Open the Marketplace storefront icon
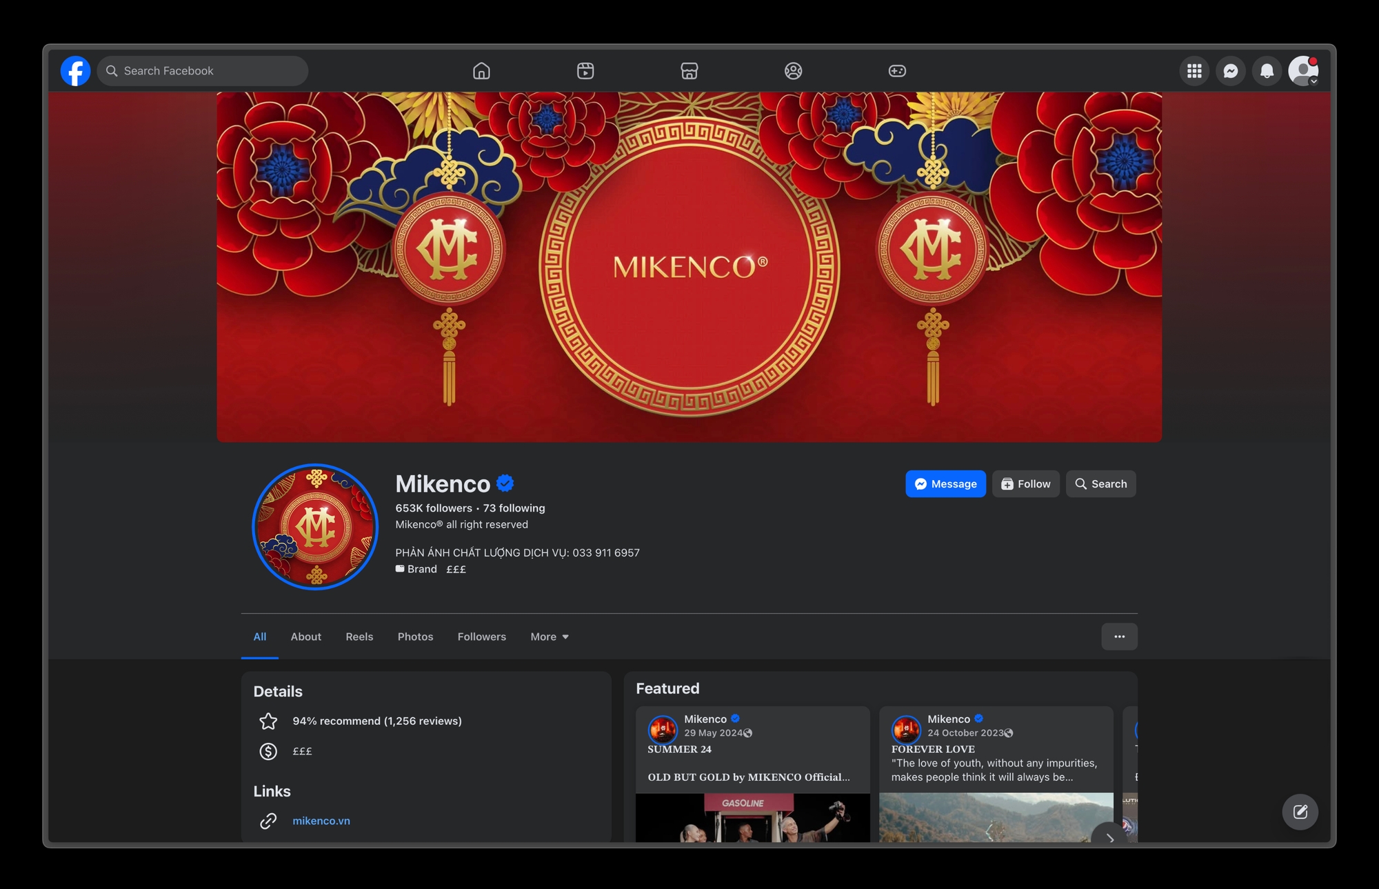Screen dimensions: 1379x889 689,71
